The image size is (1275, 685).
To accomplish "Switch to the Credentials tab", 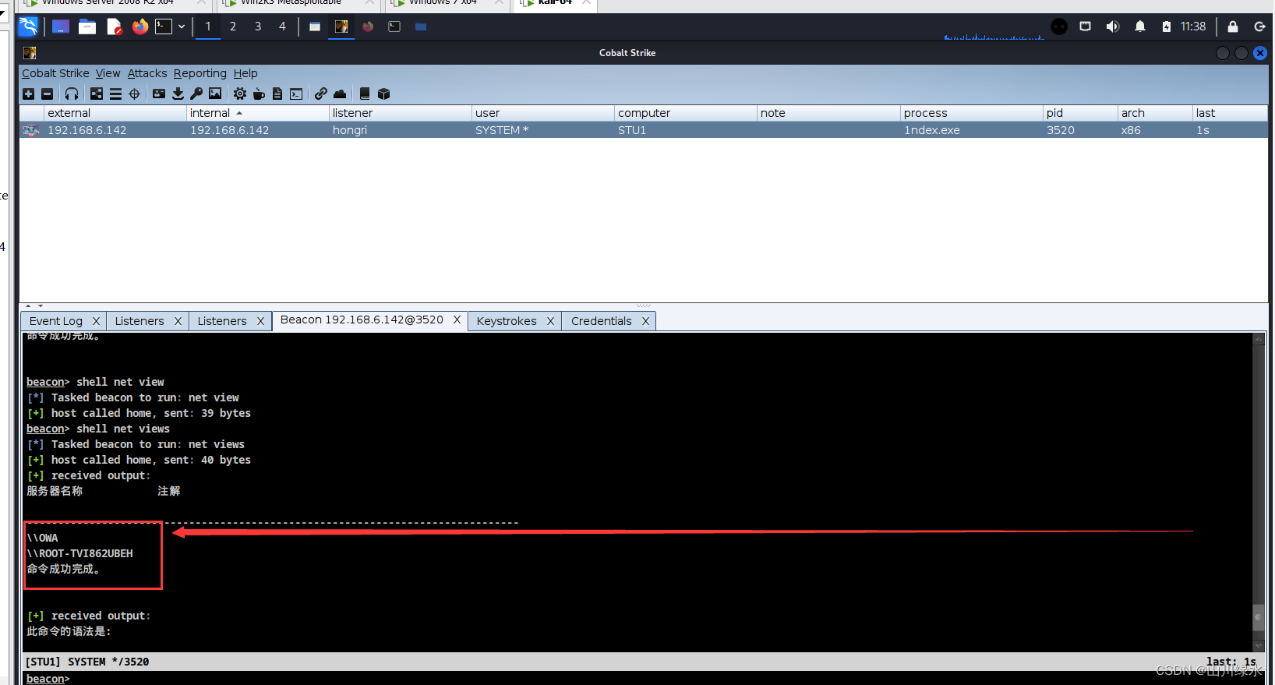I will click(601, 321).
